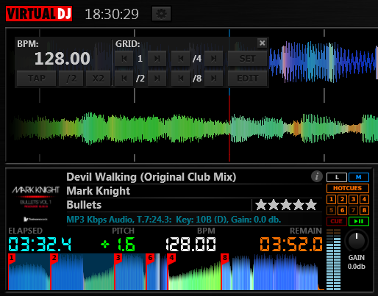Shift grid back by /4 beat
This screenshot has height=296, width=378.
pos(181,59)
